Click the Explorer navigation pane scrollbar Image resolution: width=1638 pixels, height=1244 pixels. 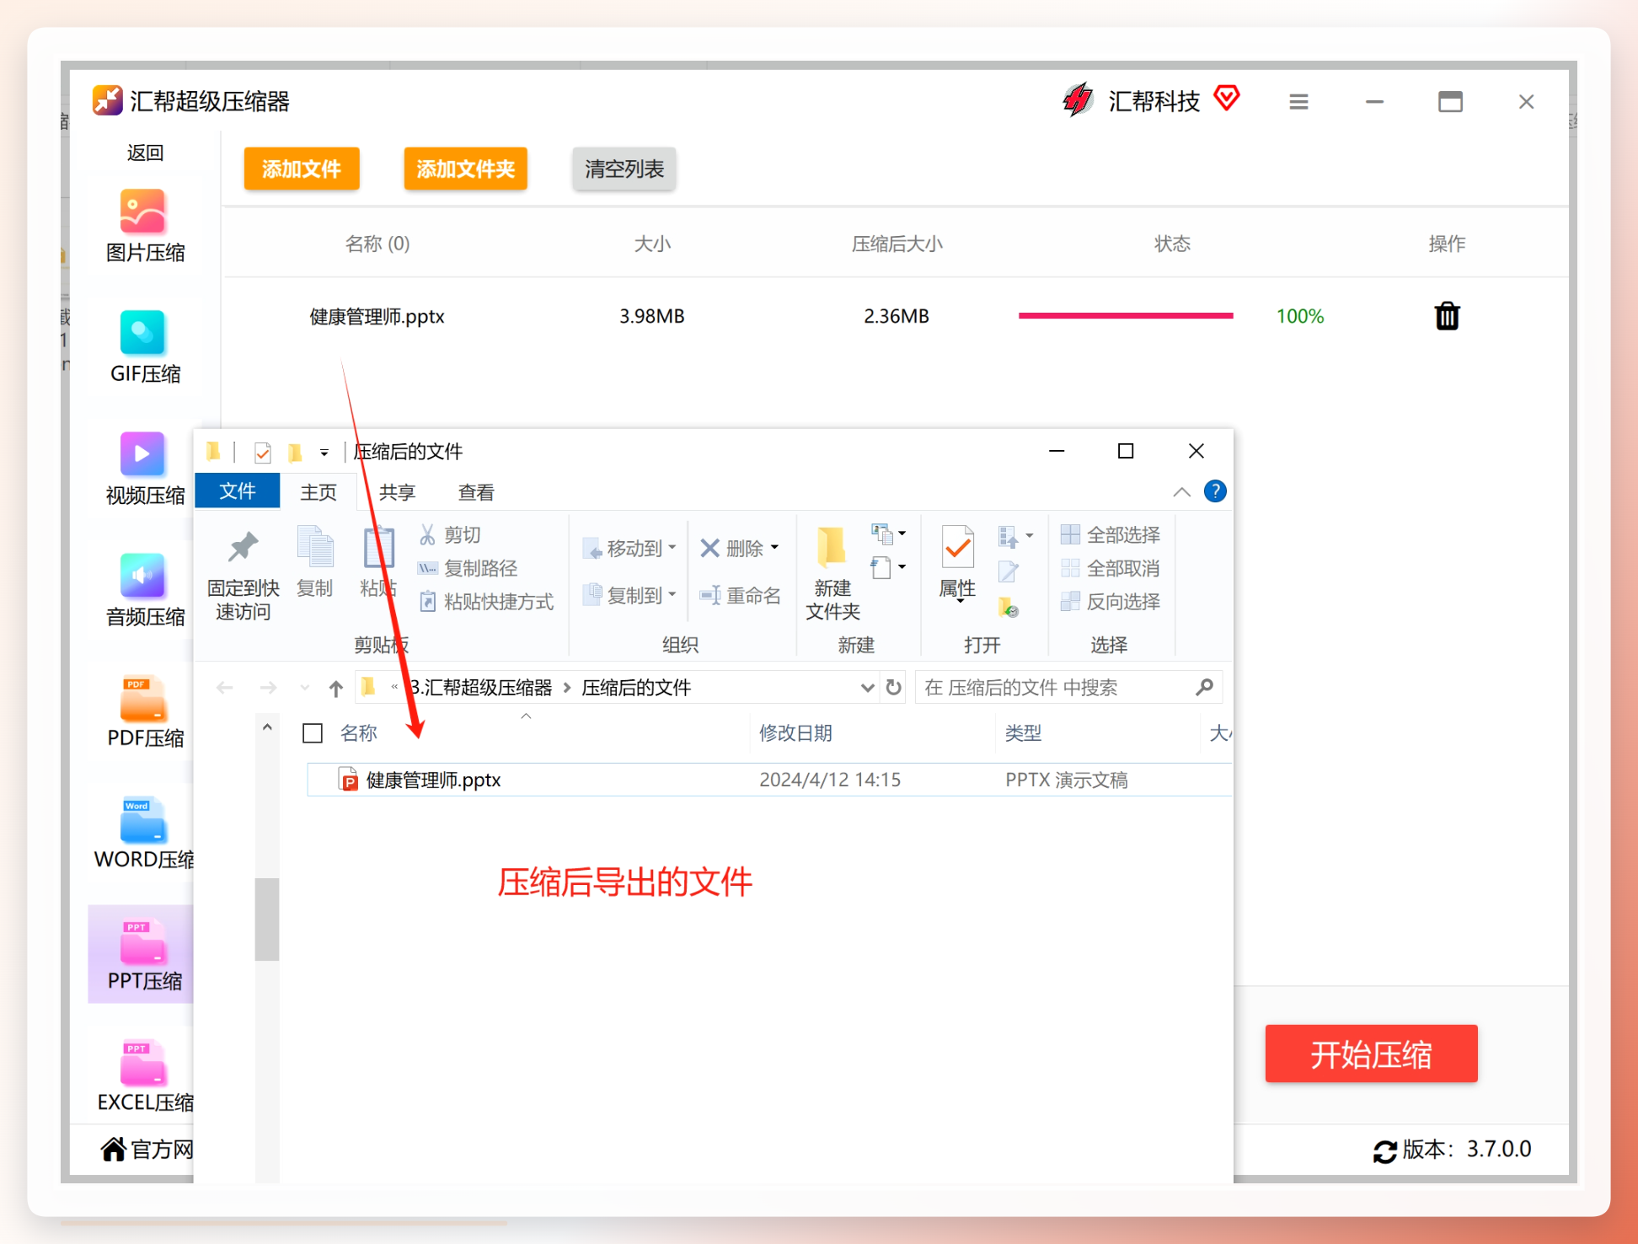click(267, 919)
